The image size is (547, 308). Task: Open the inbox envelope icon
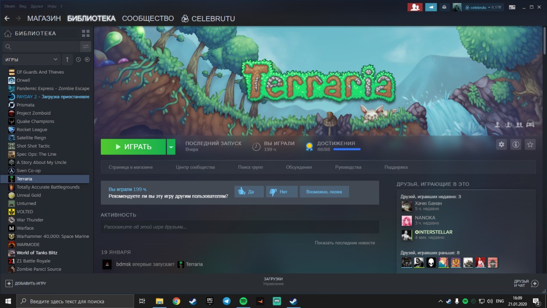pyautogui.click(x=444, y=7)
